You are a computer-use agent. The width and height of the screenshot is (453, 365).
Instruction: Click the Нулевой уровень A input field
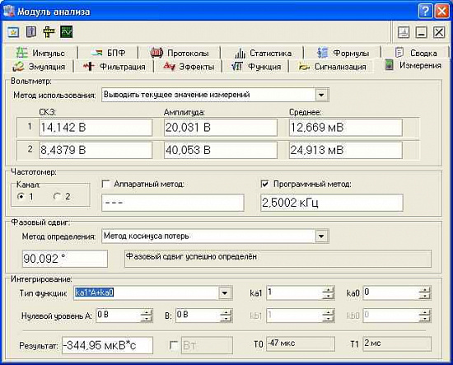pyautogui.click(x=119, y=316)
